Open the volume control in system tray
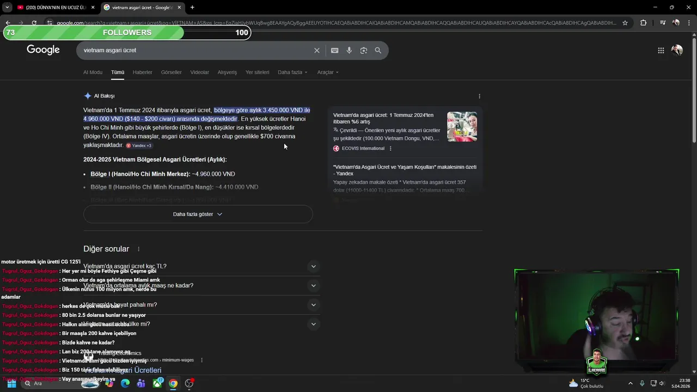This screenshot has width=697, height=392. [x=663, y=383]
